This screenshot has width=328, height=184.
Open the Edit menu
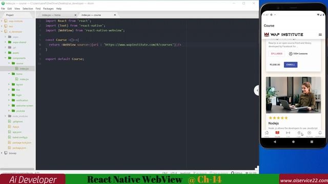10,9
